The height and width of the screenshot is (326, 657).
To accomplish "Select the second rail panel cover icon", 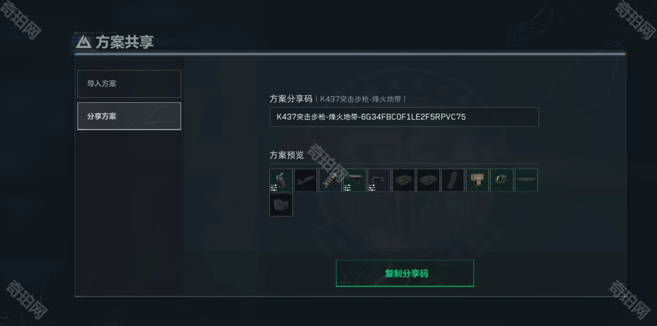I will pyautogui.click(x=428, y=180).
